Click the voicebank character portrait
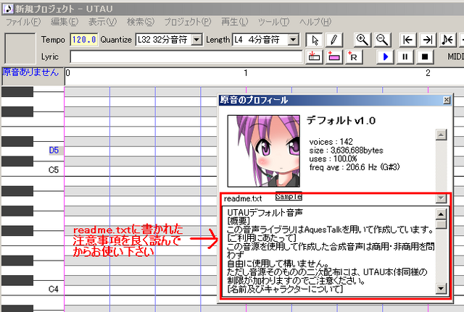The width and height of the screenshot is (464, 312). coord(264,151)
